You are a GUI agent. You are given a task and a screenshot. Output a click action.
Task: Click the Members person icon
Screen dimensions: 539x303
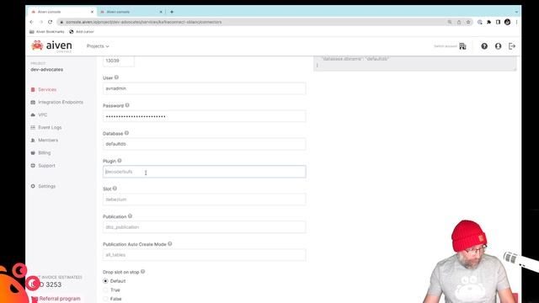coord(33,141)
